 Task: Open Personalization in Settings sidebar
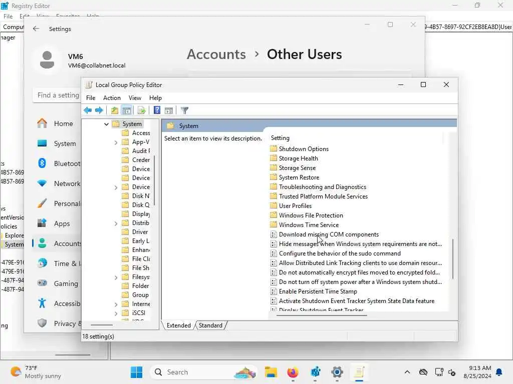coord(57,203)
